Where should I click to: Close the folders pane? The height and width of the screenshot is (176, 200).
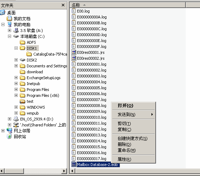tap(63, 5)
